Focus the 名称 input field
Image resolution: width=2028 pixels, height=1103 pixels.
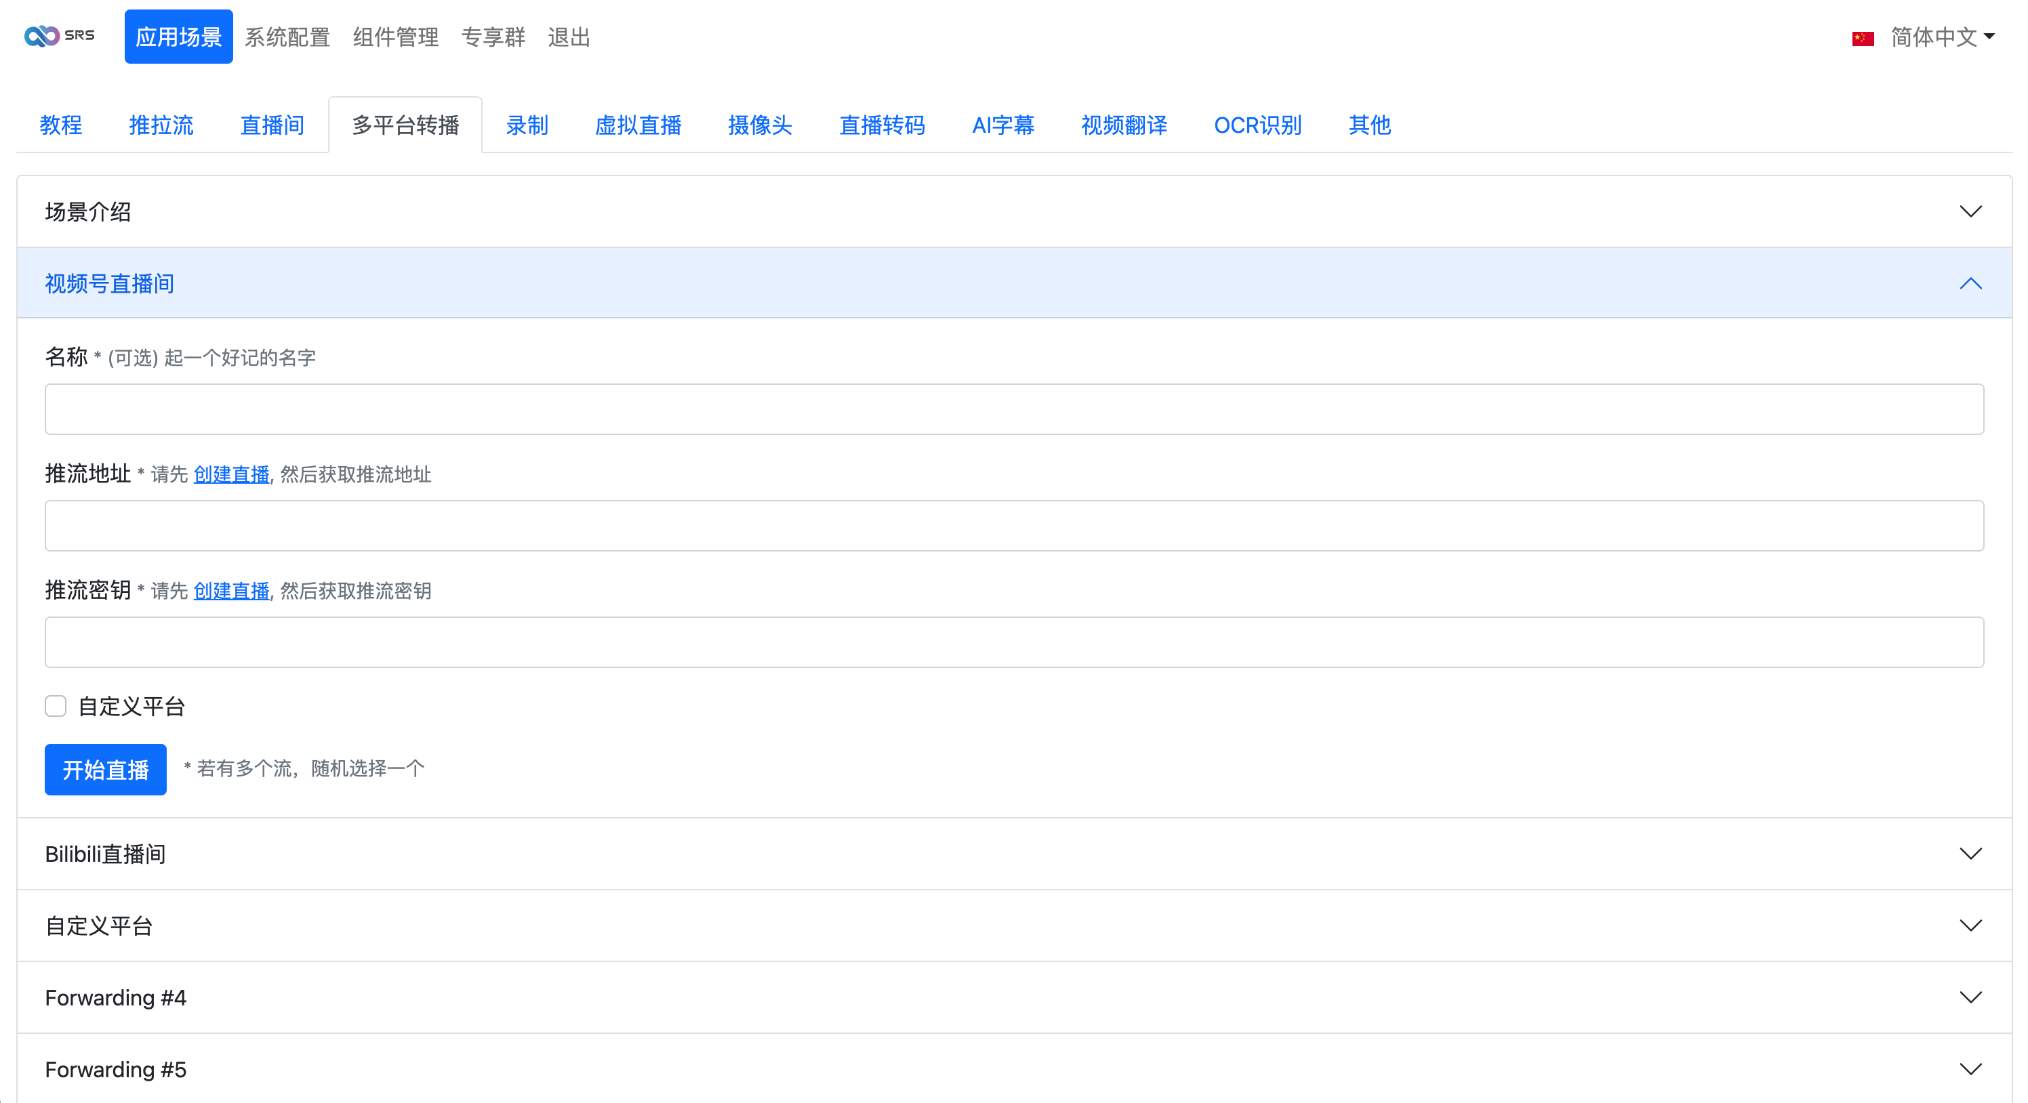click(1014, 409)
